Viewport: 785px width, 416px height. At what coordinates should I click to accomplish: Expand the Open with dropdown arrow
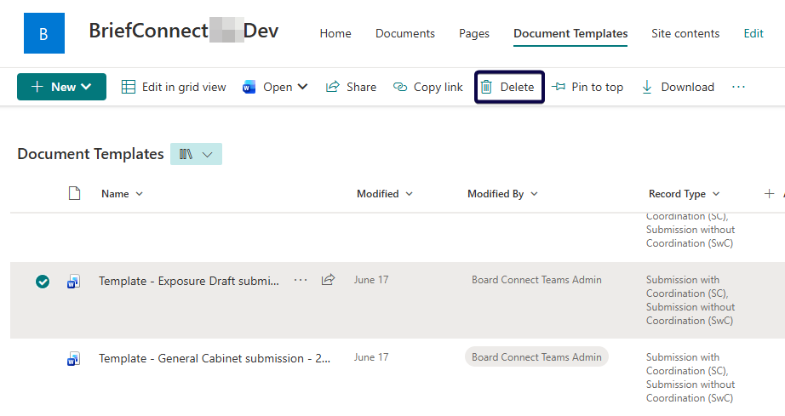(303, 87)
